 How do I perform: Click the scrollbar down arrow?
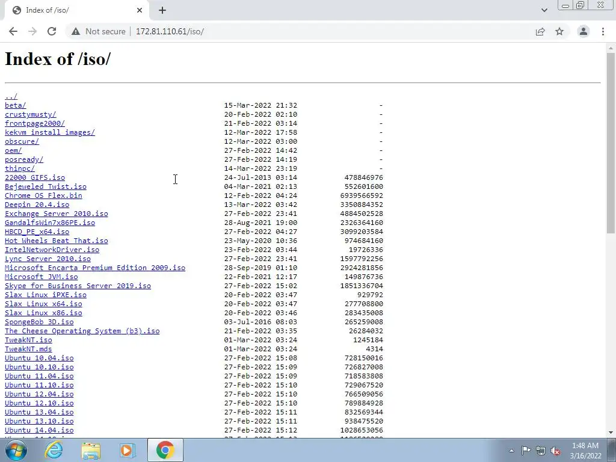coord(611,433)
